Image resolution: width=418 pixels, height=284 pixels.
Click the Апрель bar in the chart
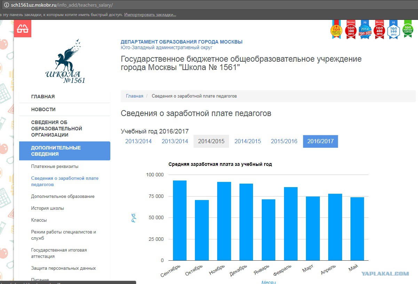point(335,227)
